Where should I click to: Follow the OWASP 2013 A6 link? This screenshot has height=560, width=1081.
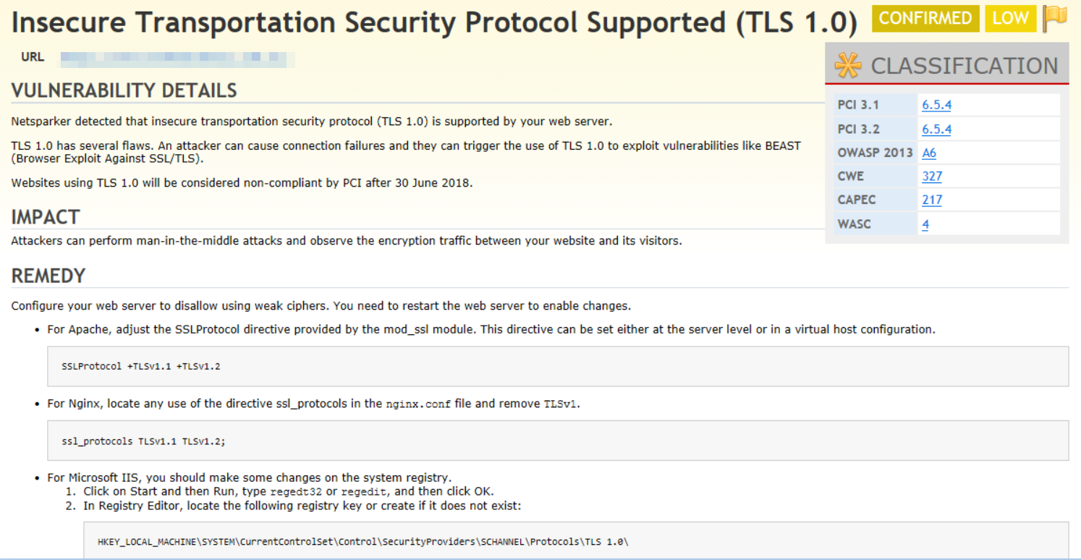929,153
